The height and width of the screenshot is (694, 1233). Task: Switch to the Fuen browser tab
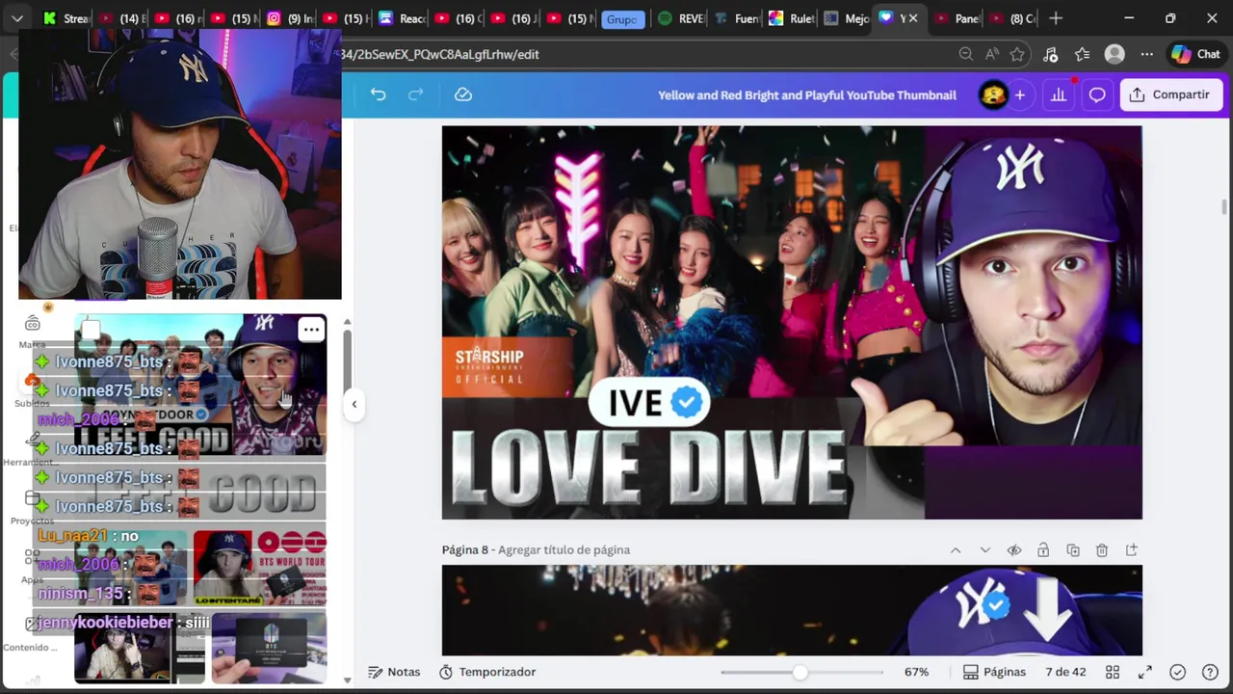pos(736,18)
